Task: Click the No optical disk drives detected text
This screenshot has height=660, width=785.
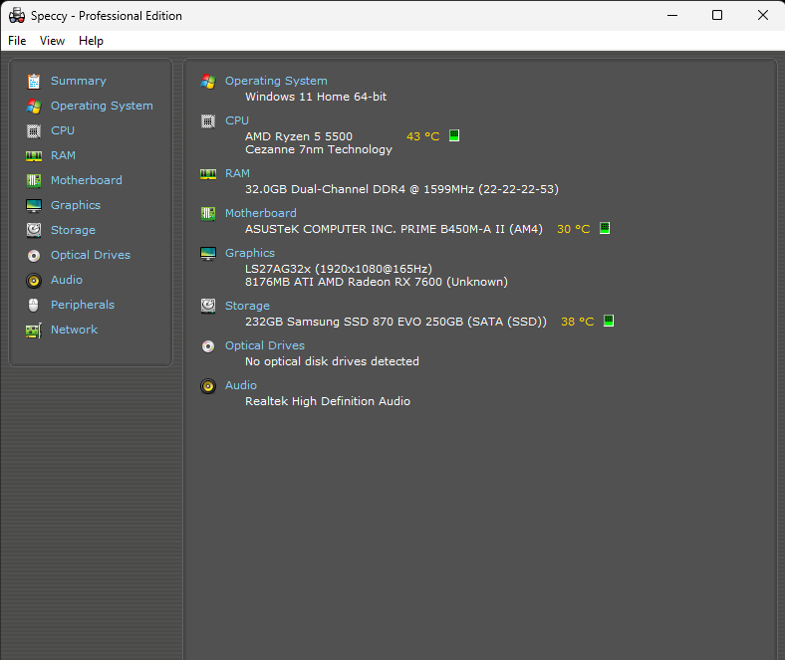Action: (x=332, y=361)
